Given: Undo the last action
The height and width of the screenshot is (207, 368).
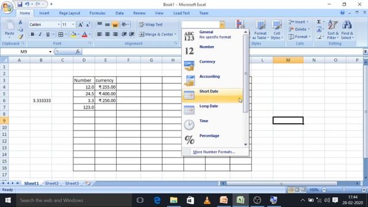Looking at the screenshot, I should tap(27, 4).
